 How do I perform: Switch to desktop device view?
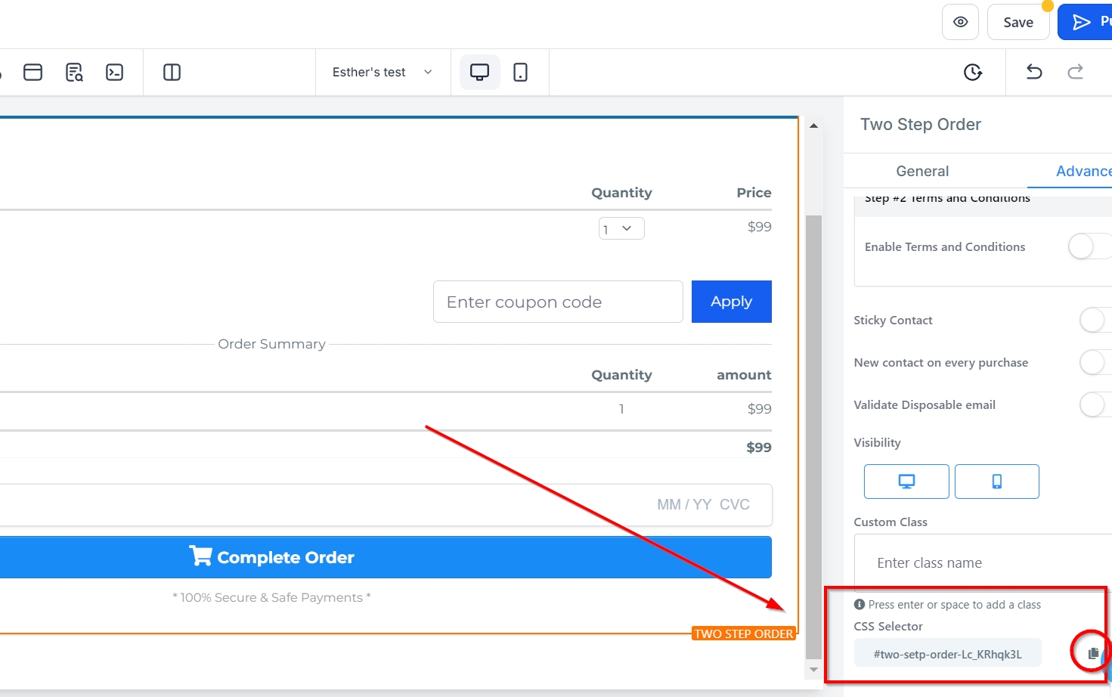(x=479, y=72)
